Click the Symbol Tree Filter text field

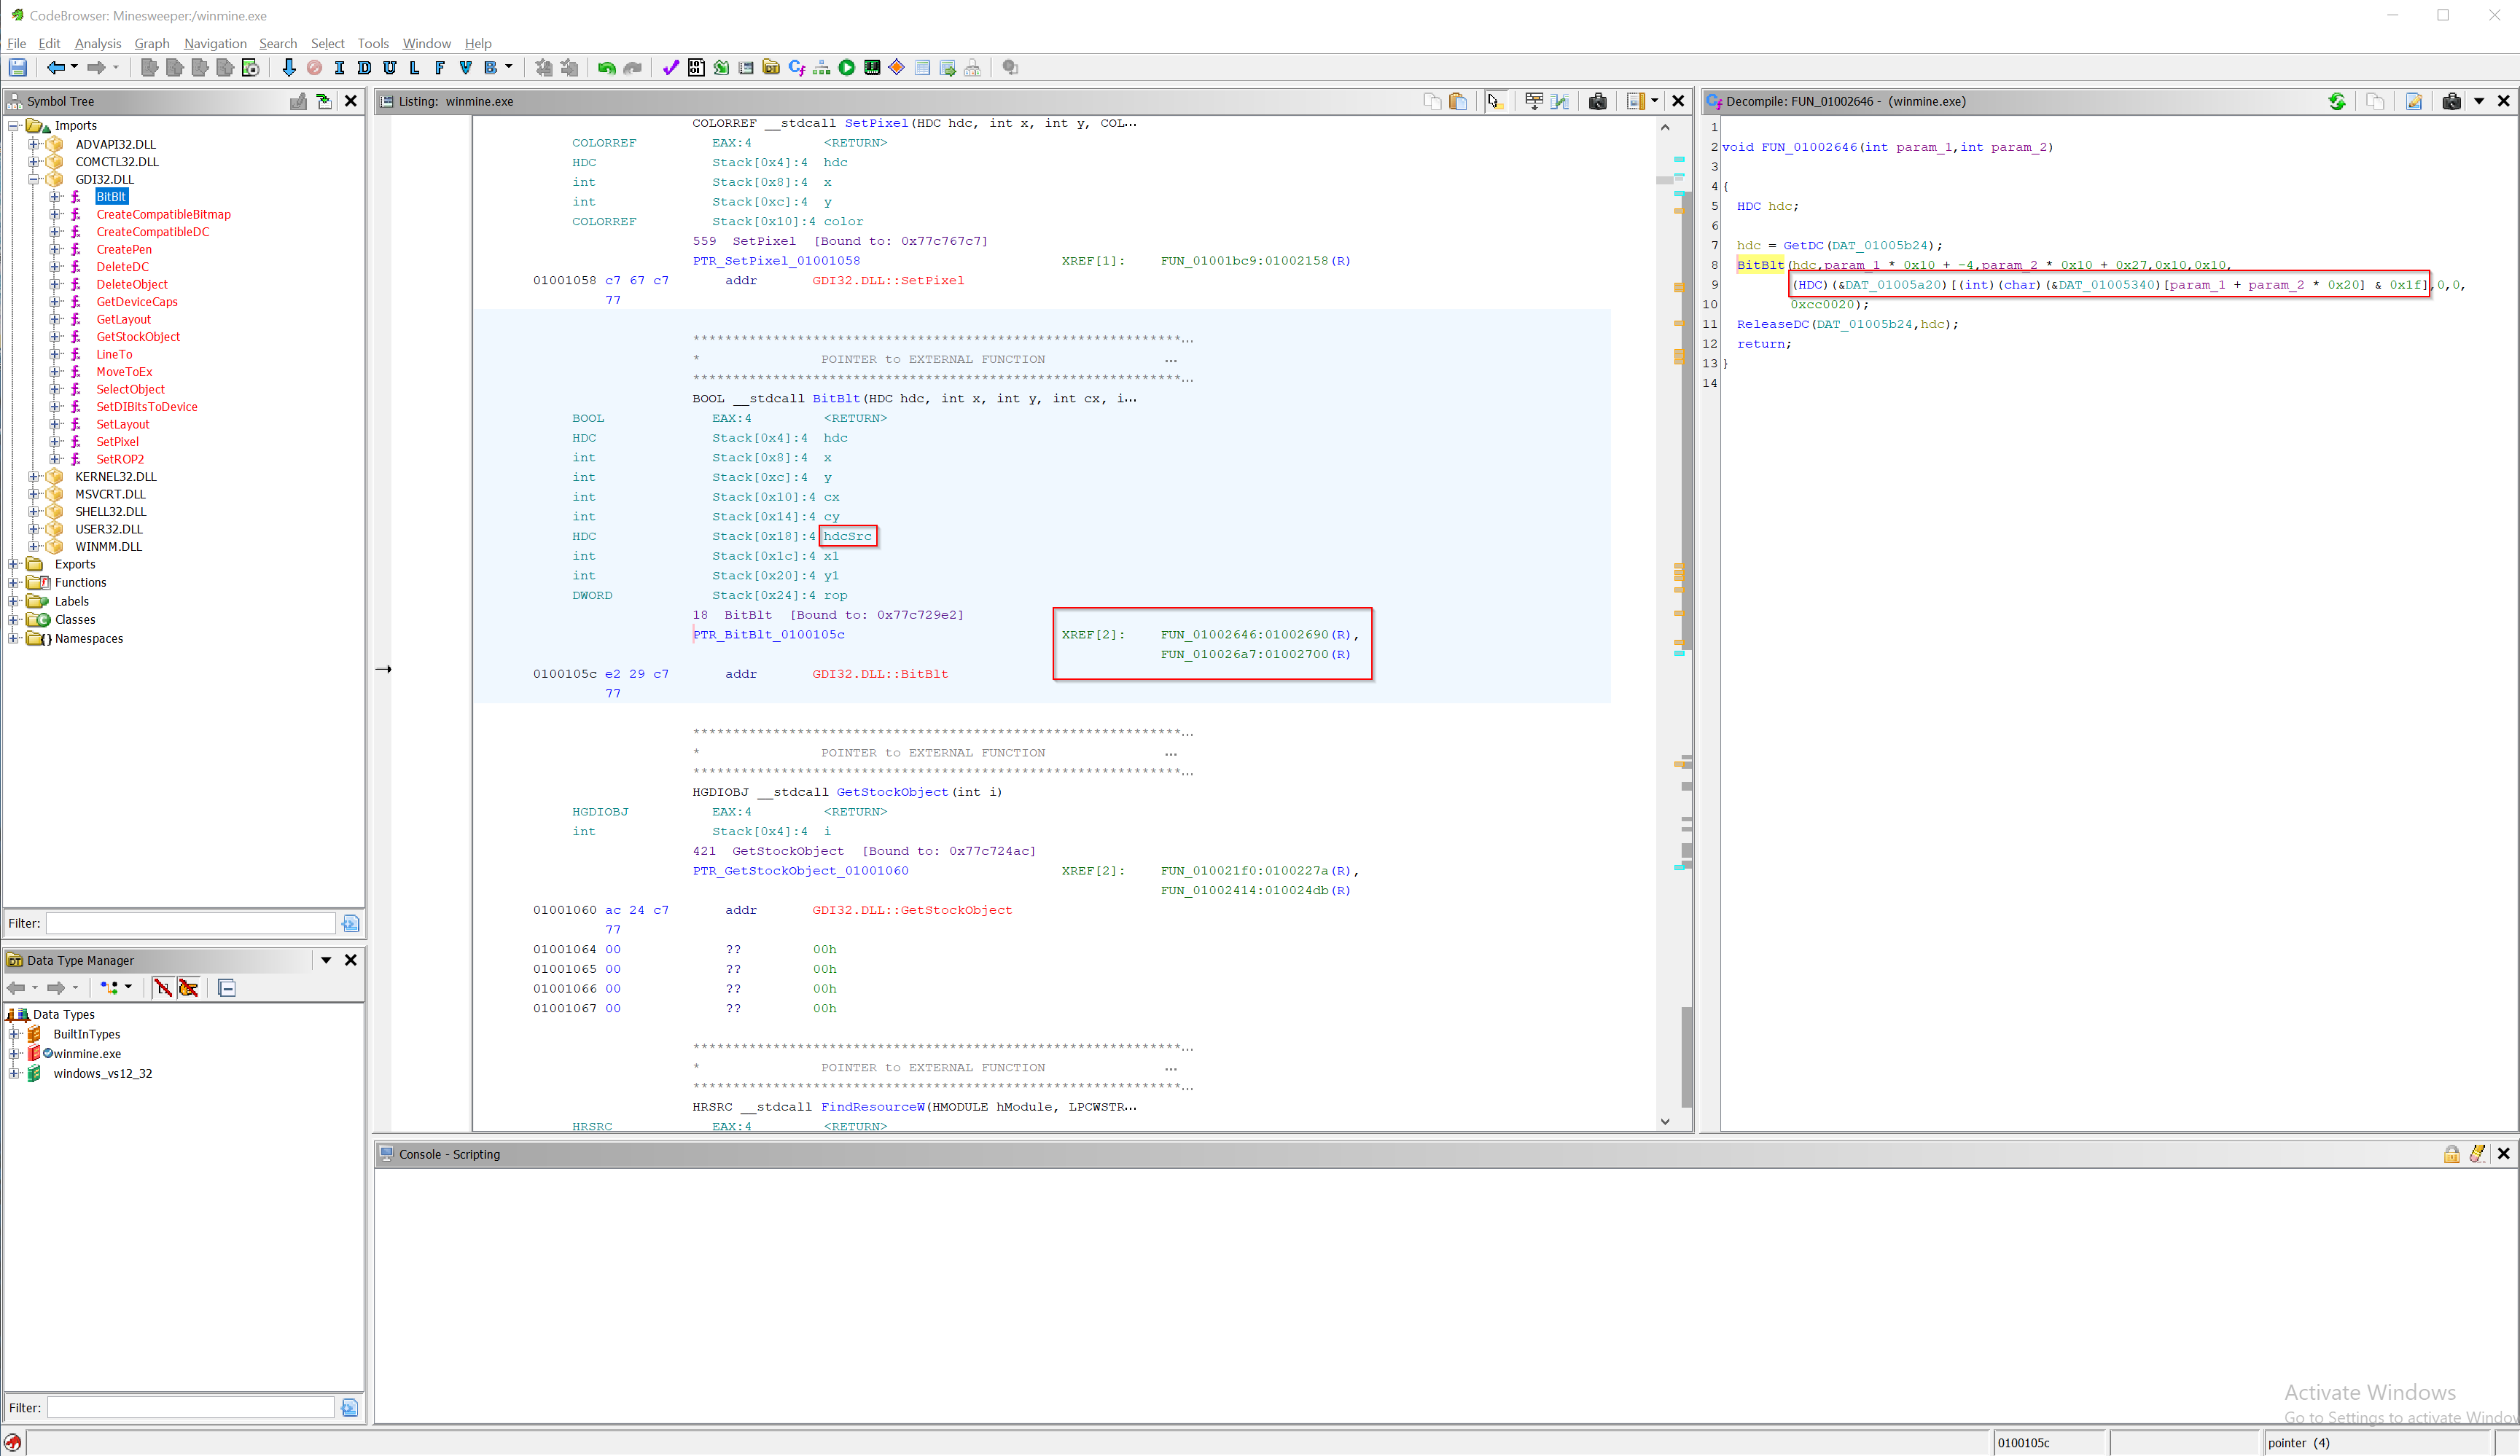click(191, 923)
